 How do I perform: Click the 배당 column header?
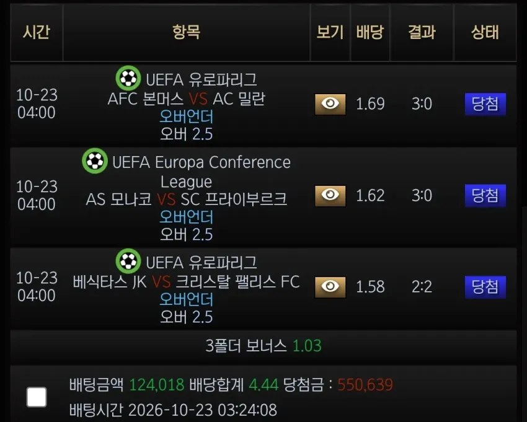[x=370, y=32]
